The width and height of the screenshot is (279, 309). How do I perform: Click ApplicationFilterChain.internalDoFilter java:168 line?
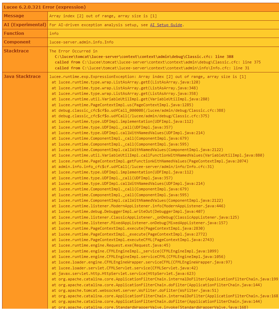(x=165, y=296)
